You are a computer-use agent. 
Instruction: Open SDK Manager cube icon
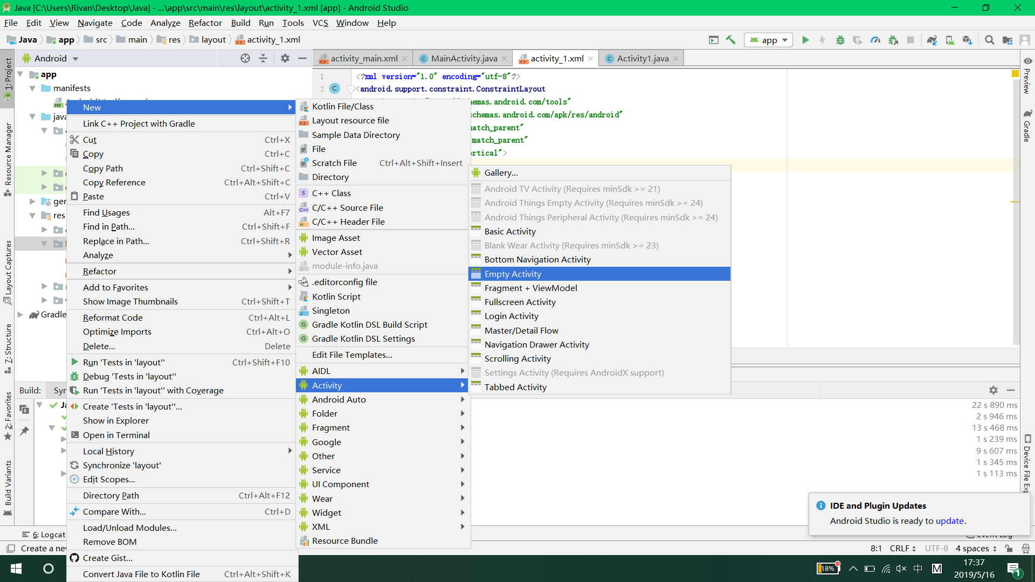[x=968, y=40]
